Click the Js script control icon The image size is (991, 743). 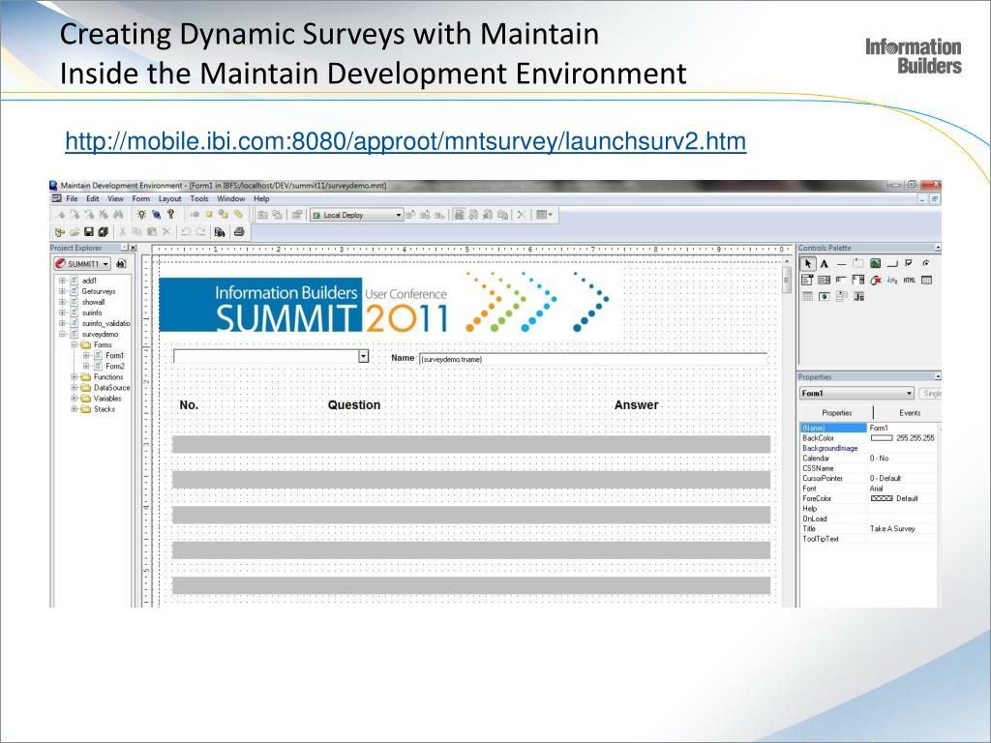pos(858,297)
